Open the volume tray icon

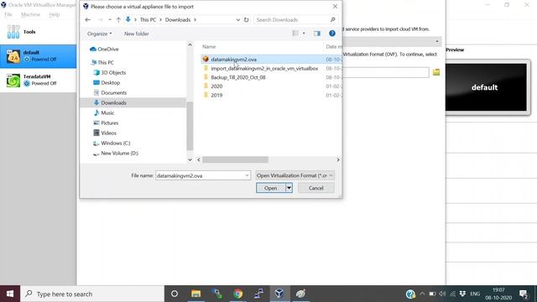[442, 294]
